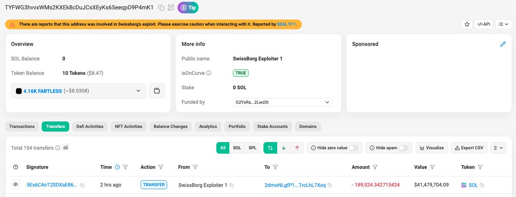Switch to the Portfolio tab

(237, 127)
